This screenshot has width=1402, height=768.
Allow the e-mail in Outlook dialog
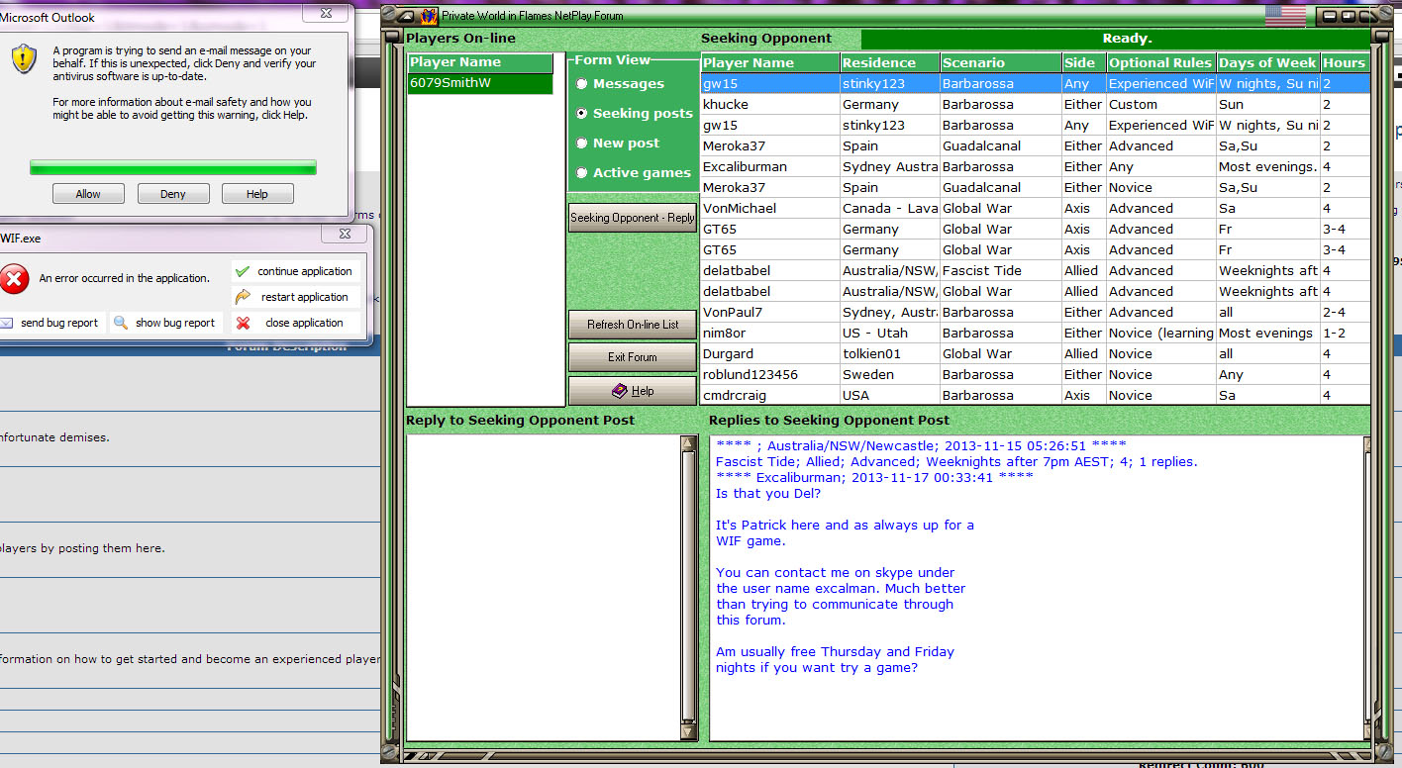88,194
